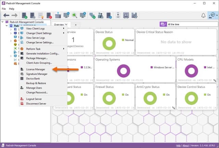Click the users with gear toolbar icon
Screen dimensions: 219x148
tap(101, 15)
